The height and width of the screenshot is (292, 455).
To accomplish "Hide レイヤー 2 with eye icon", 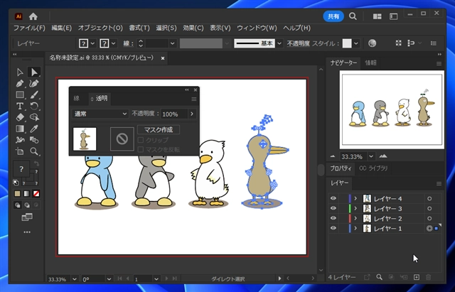I will click(333, 218).
